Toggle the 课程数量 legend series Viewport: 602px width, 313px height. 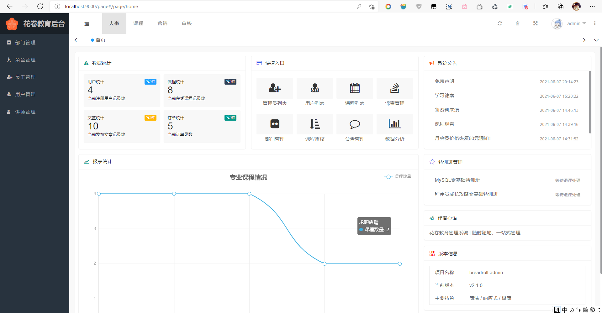pyautogui.click(x=398, y=177)
